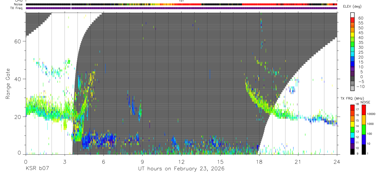The image size is (379, 175).
Task: Click the dark gray ELEV segment between -5 and 0
Action: pyautogui.click(x=352, y=79)
